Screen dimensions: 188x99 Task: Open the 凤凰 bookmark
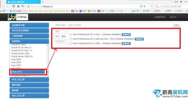pyautogui.click(x=75, y=11)
